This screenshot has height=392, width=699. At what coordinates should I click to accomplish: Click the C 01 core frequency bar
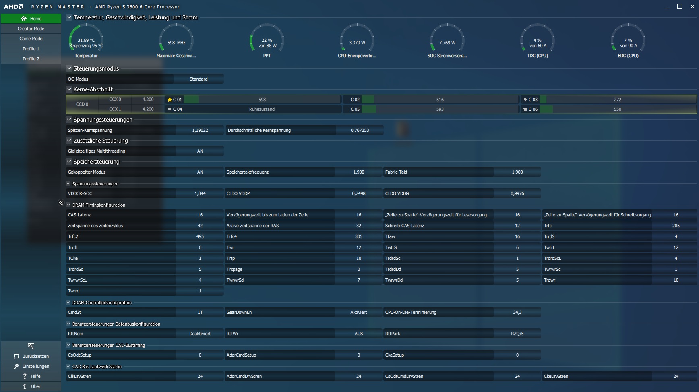coord(262,100)
